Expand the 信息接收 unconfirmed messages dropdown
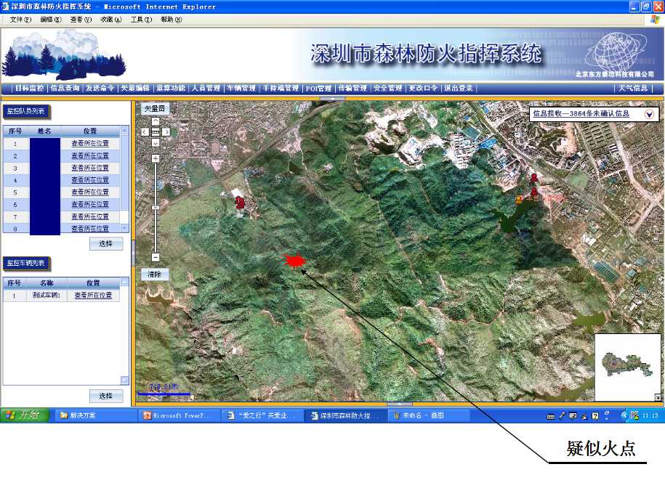This screenshot has width=665, height=496. tap(649, 114)
